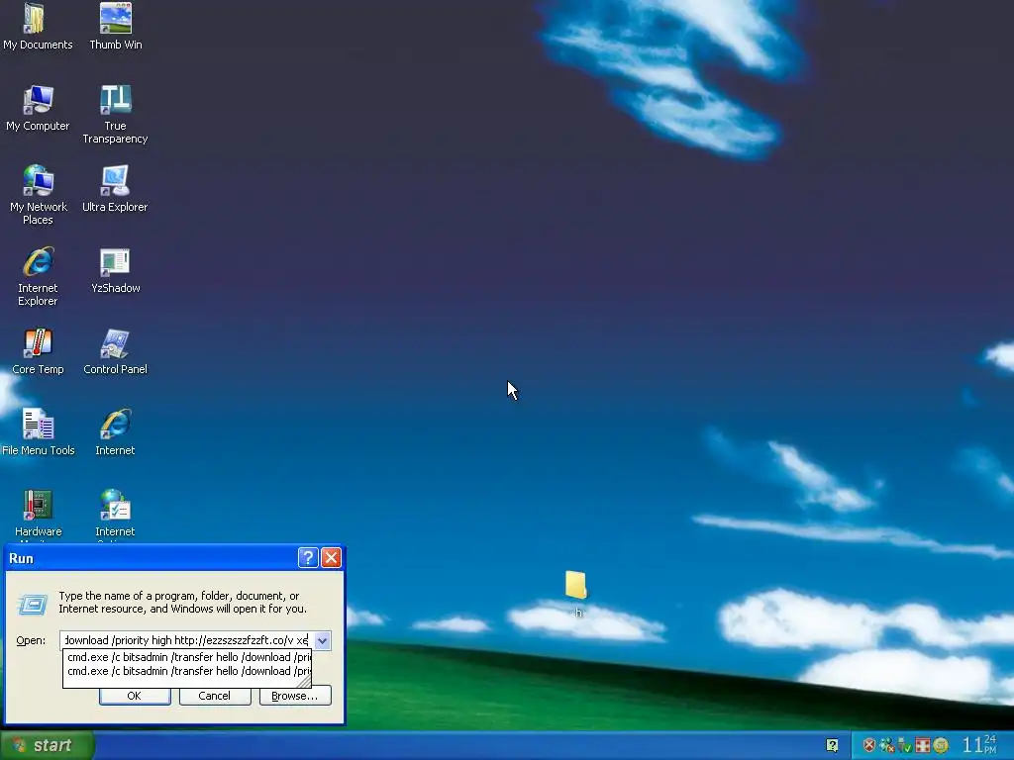Select the Internet Explorer desktop icon

[38, 276]
